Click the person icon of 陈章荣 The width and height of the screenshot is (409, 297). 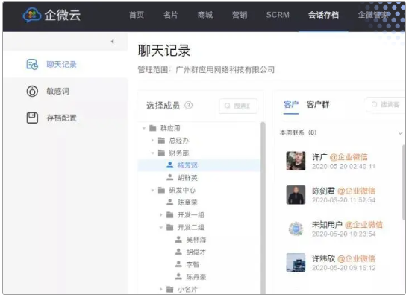point(170,202)
